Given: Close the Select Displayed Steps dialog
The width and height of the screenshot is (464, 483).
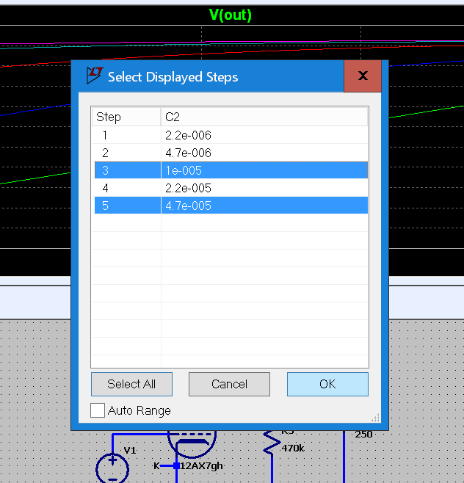Looking at the screenshot, I should click(362, 76).
